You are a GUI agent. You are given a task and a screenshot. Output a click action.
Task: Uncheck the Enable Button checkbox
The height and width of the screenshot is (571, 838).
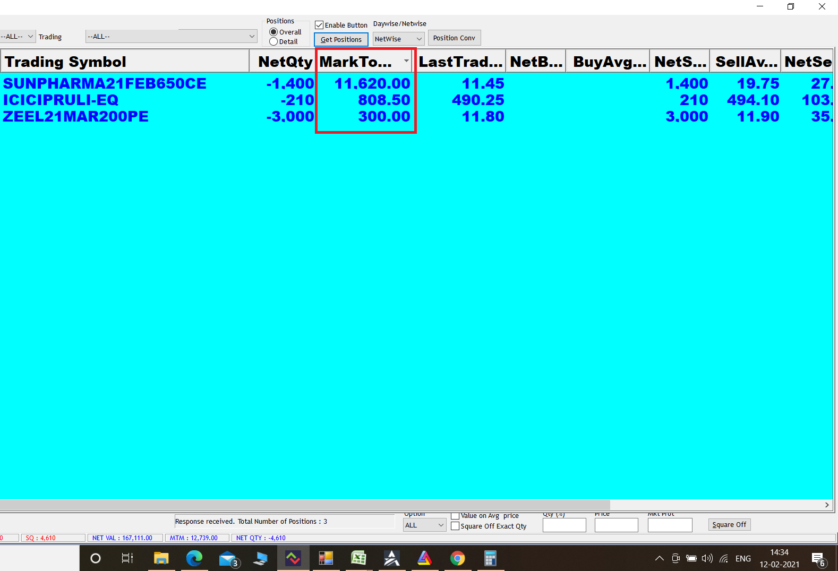(x=319, y=25)
